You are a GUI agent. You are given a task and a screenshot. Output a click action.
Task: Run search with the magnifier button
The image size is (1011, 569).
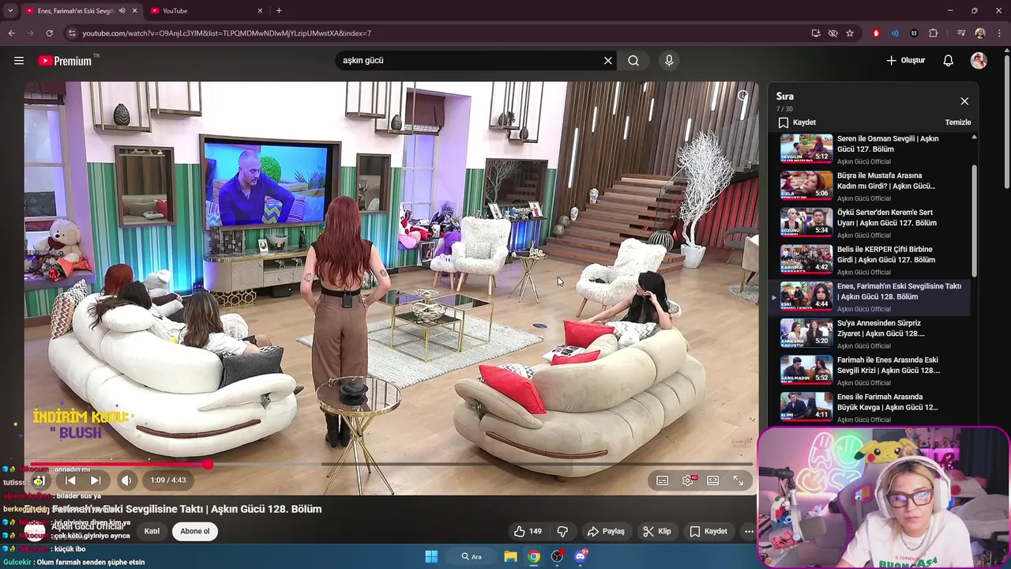(633, 60)
